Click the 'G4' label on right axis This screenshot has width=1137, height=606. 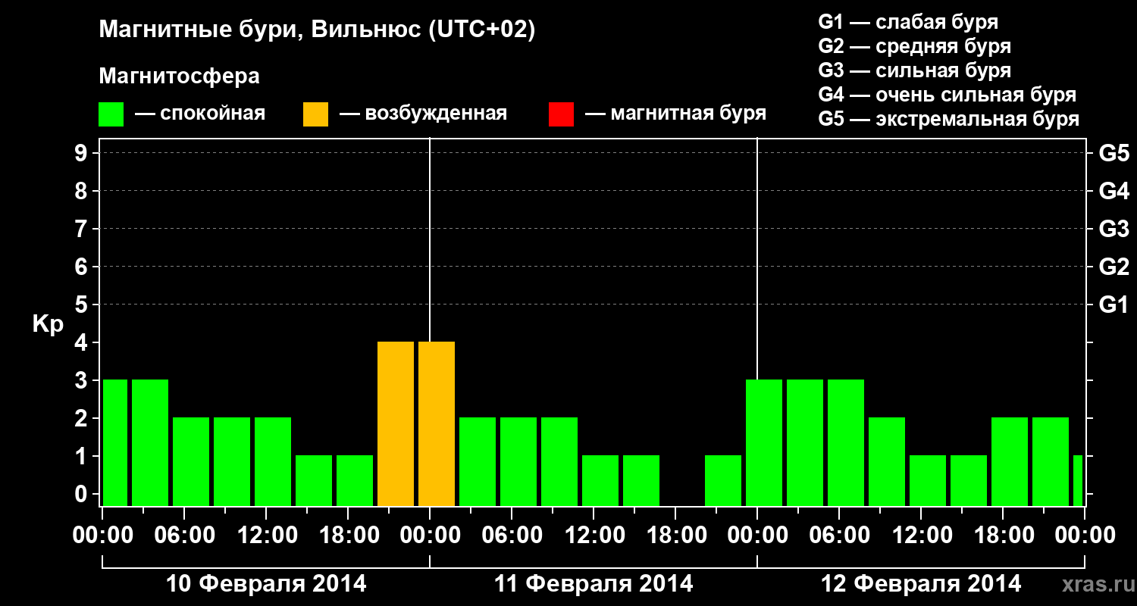pos(1114,191)
